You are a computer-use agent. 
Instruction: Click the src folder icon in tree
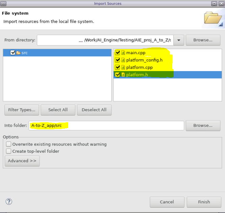(x=18, y=53)
